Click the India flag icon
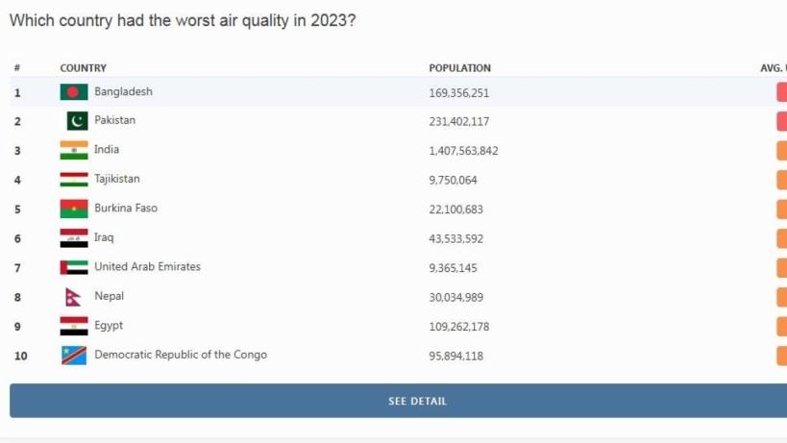This screenshot has width=787, height=443. (74, 151)
